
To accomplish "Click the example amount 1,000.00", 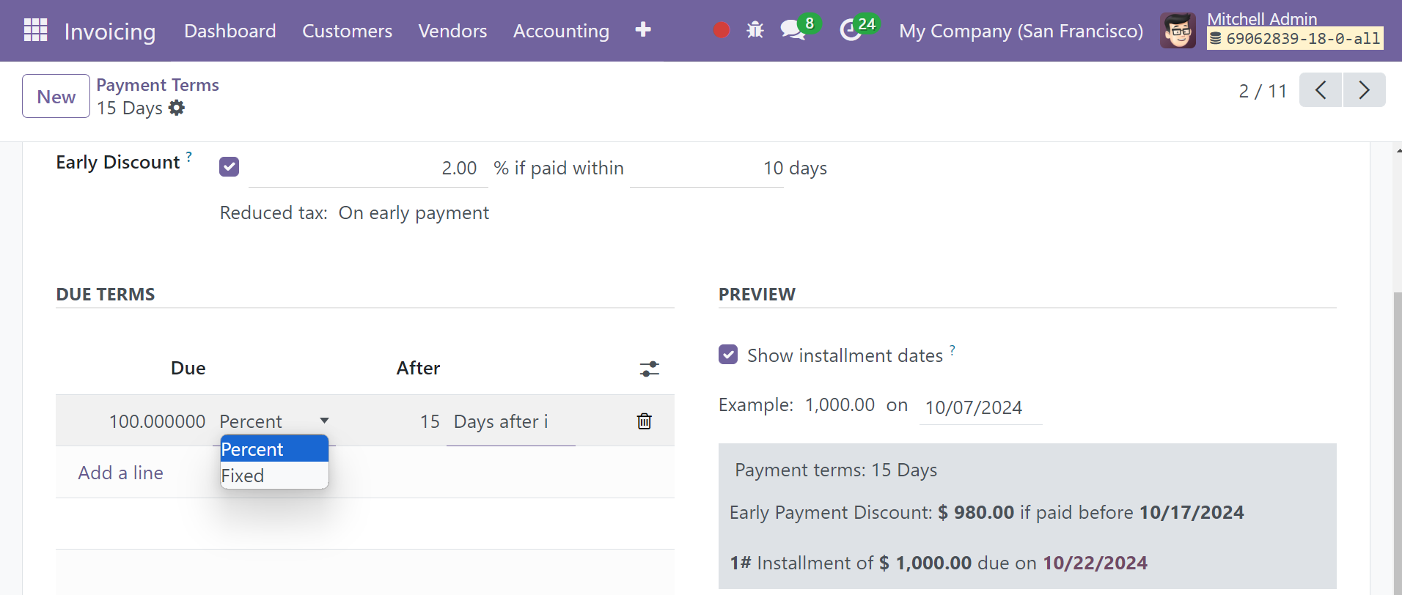I will 840,404.
